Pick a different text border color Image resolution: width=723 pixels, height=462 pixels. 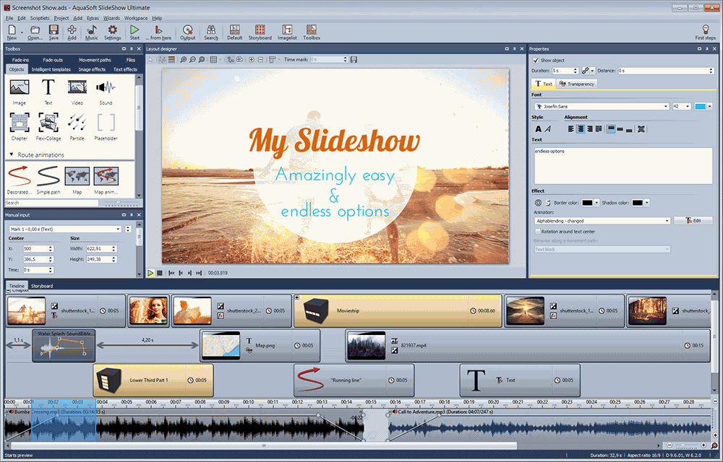596,204
